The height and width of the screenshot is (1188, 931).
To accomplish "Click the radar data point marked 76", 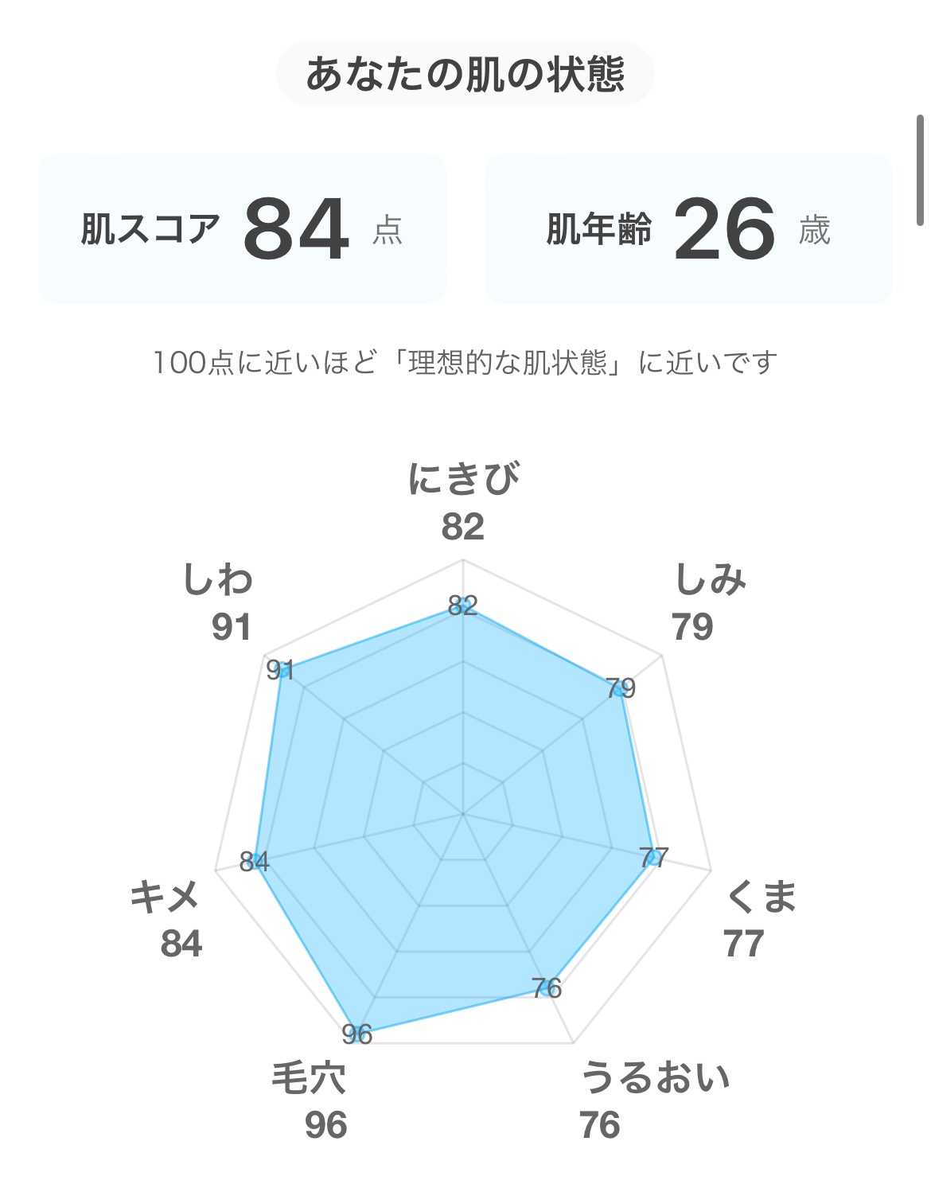I will [547, 988].
